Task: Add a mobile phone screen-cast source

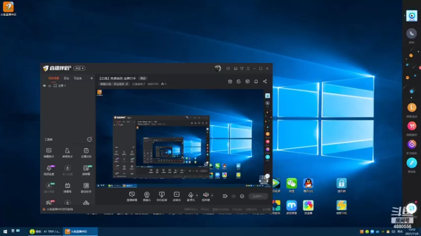Action: coord(162,196)
